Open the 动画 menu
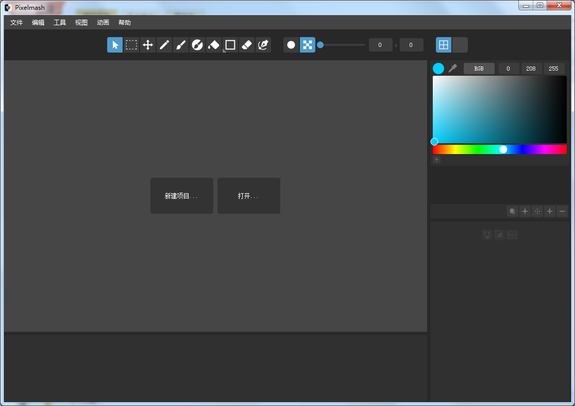This screenshot has height=406, width=575. point(103,22)
